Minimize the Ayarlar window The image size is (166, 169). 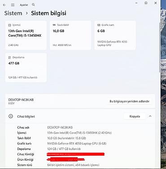pos(136,3)
